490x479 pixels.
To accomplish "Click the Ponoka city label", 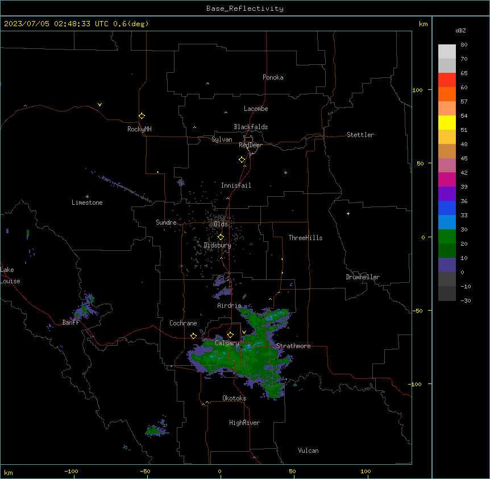I will click(273, 77).
